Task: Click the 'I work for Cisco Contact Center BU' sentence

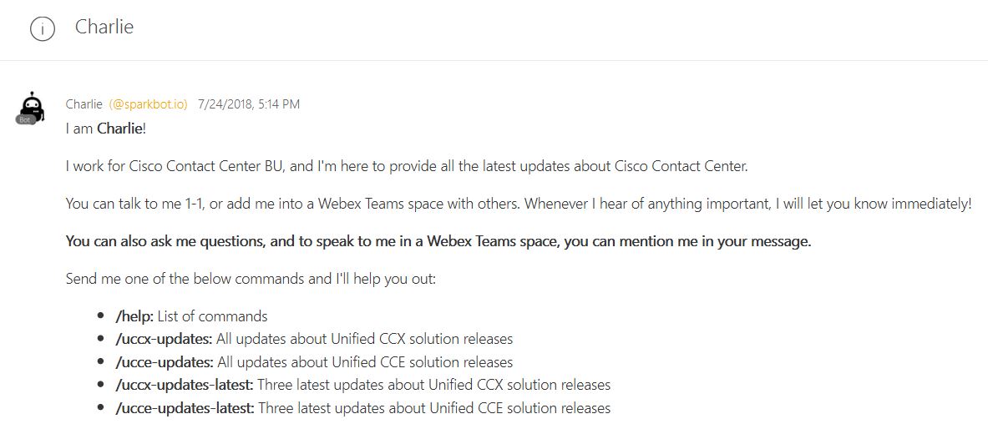Action: [x=407, y=166]
